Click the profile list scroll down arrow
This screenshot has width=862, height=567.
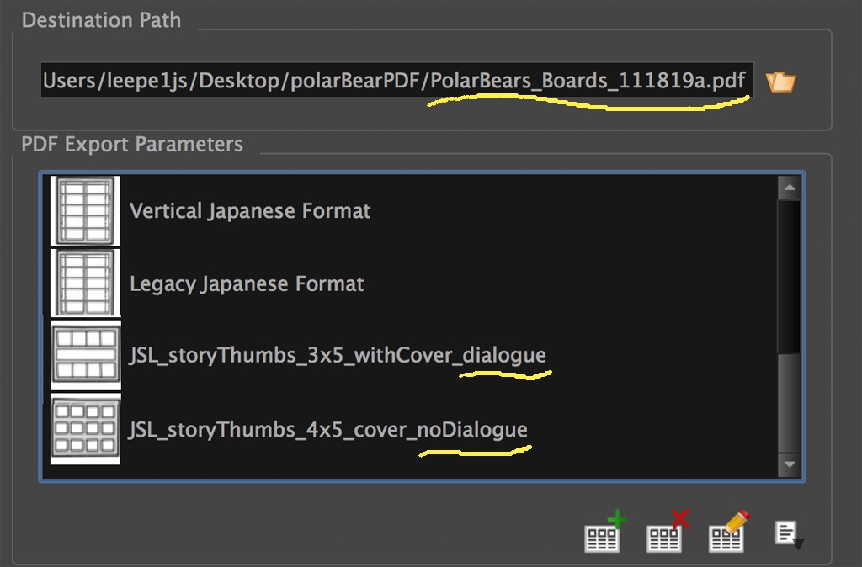(789, 464)
